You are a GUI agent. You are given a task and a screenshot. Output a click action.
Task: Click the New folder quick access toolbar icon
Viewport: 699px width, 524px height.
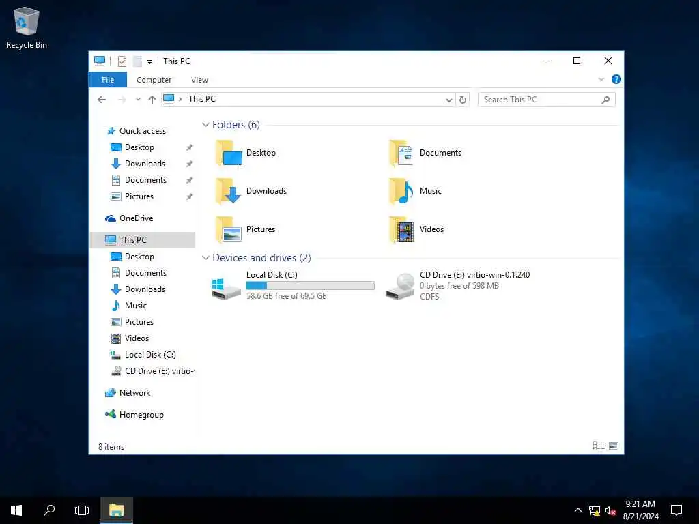[137, 61]
